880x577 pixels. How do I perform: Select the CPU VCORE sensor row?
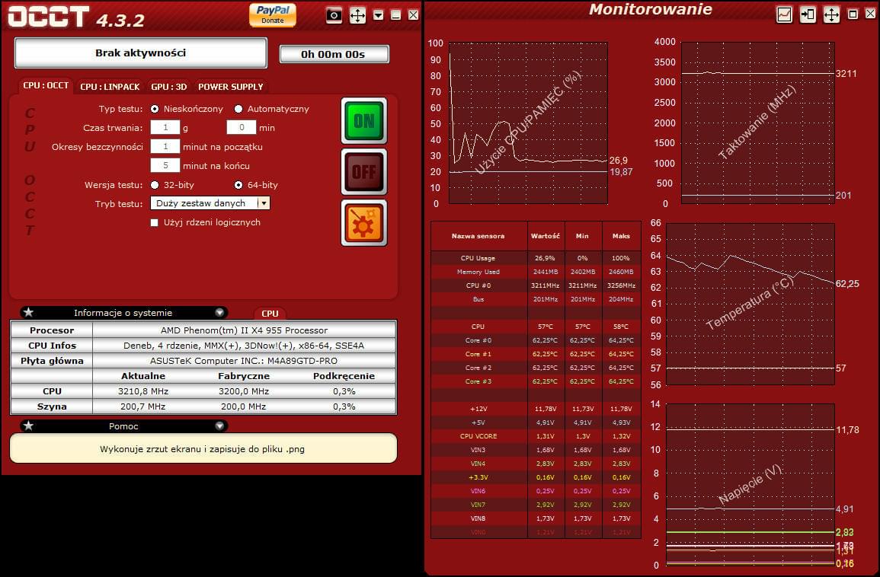(536, 436)
